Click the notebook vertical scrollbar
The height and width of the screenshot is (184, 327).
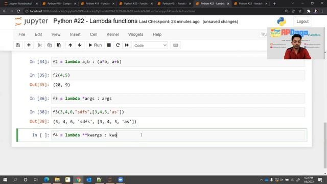(x=325, y=145)
